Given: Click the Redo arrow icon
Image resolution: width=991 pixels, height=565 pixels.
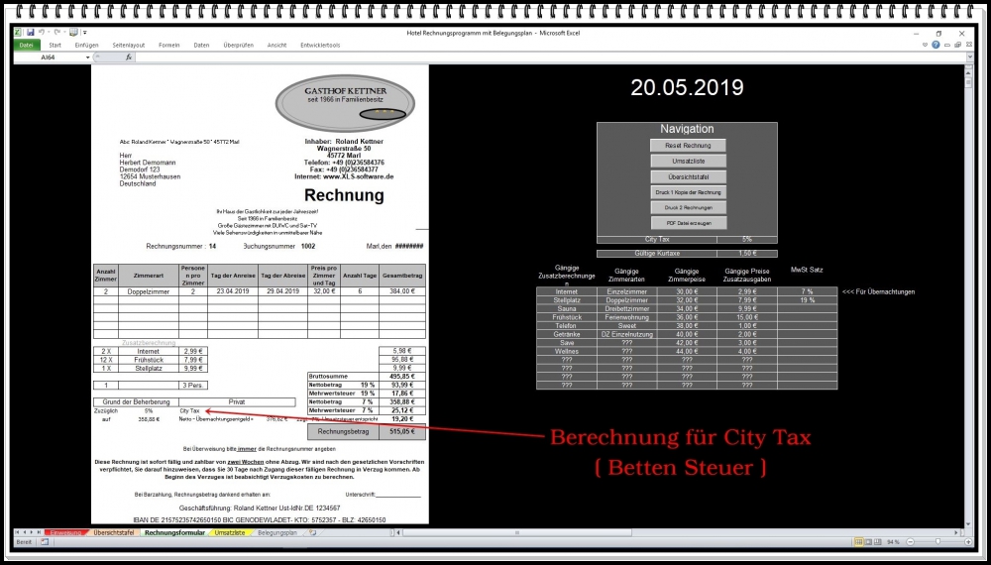Looking at the screenshot, I should coord(58,33).
